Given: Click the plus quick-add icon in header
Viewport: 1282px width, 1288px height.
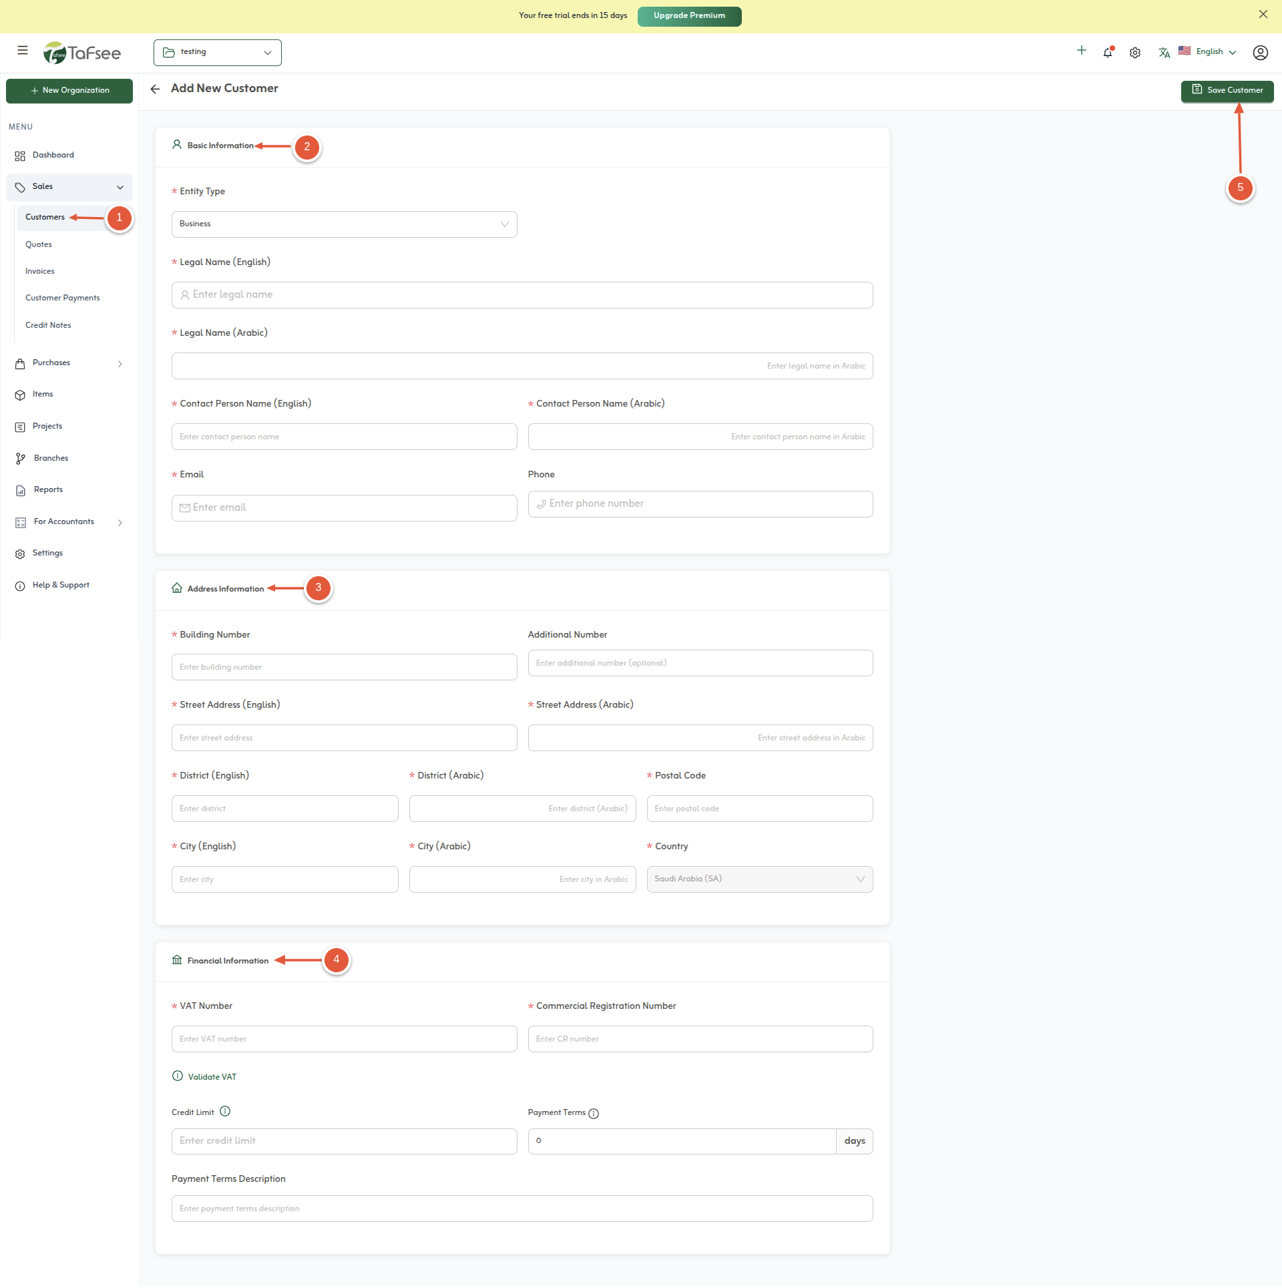Looking at the screenshot, I should [x=1082, y=51].
